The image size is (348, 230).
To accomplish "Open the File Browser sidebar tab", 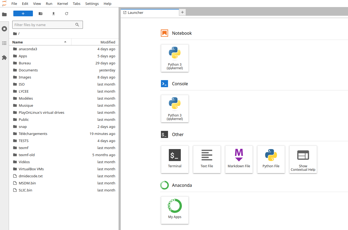I will [x=4, y=14].
